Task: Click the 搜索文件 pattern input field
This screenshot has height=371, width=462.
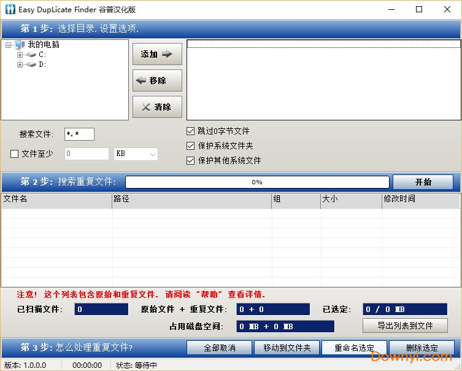Action: tap(79, 134)
